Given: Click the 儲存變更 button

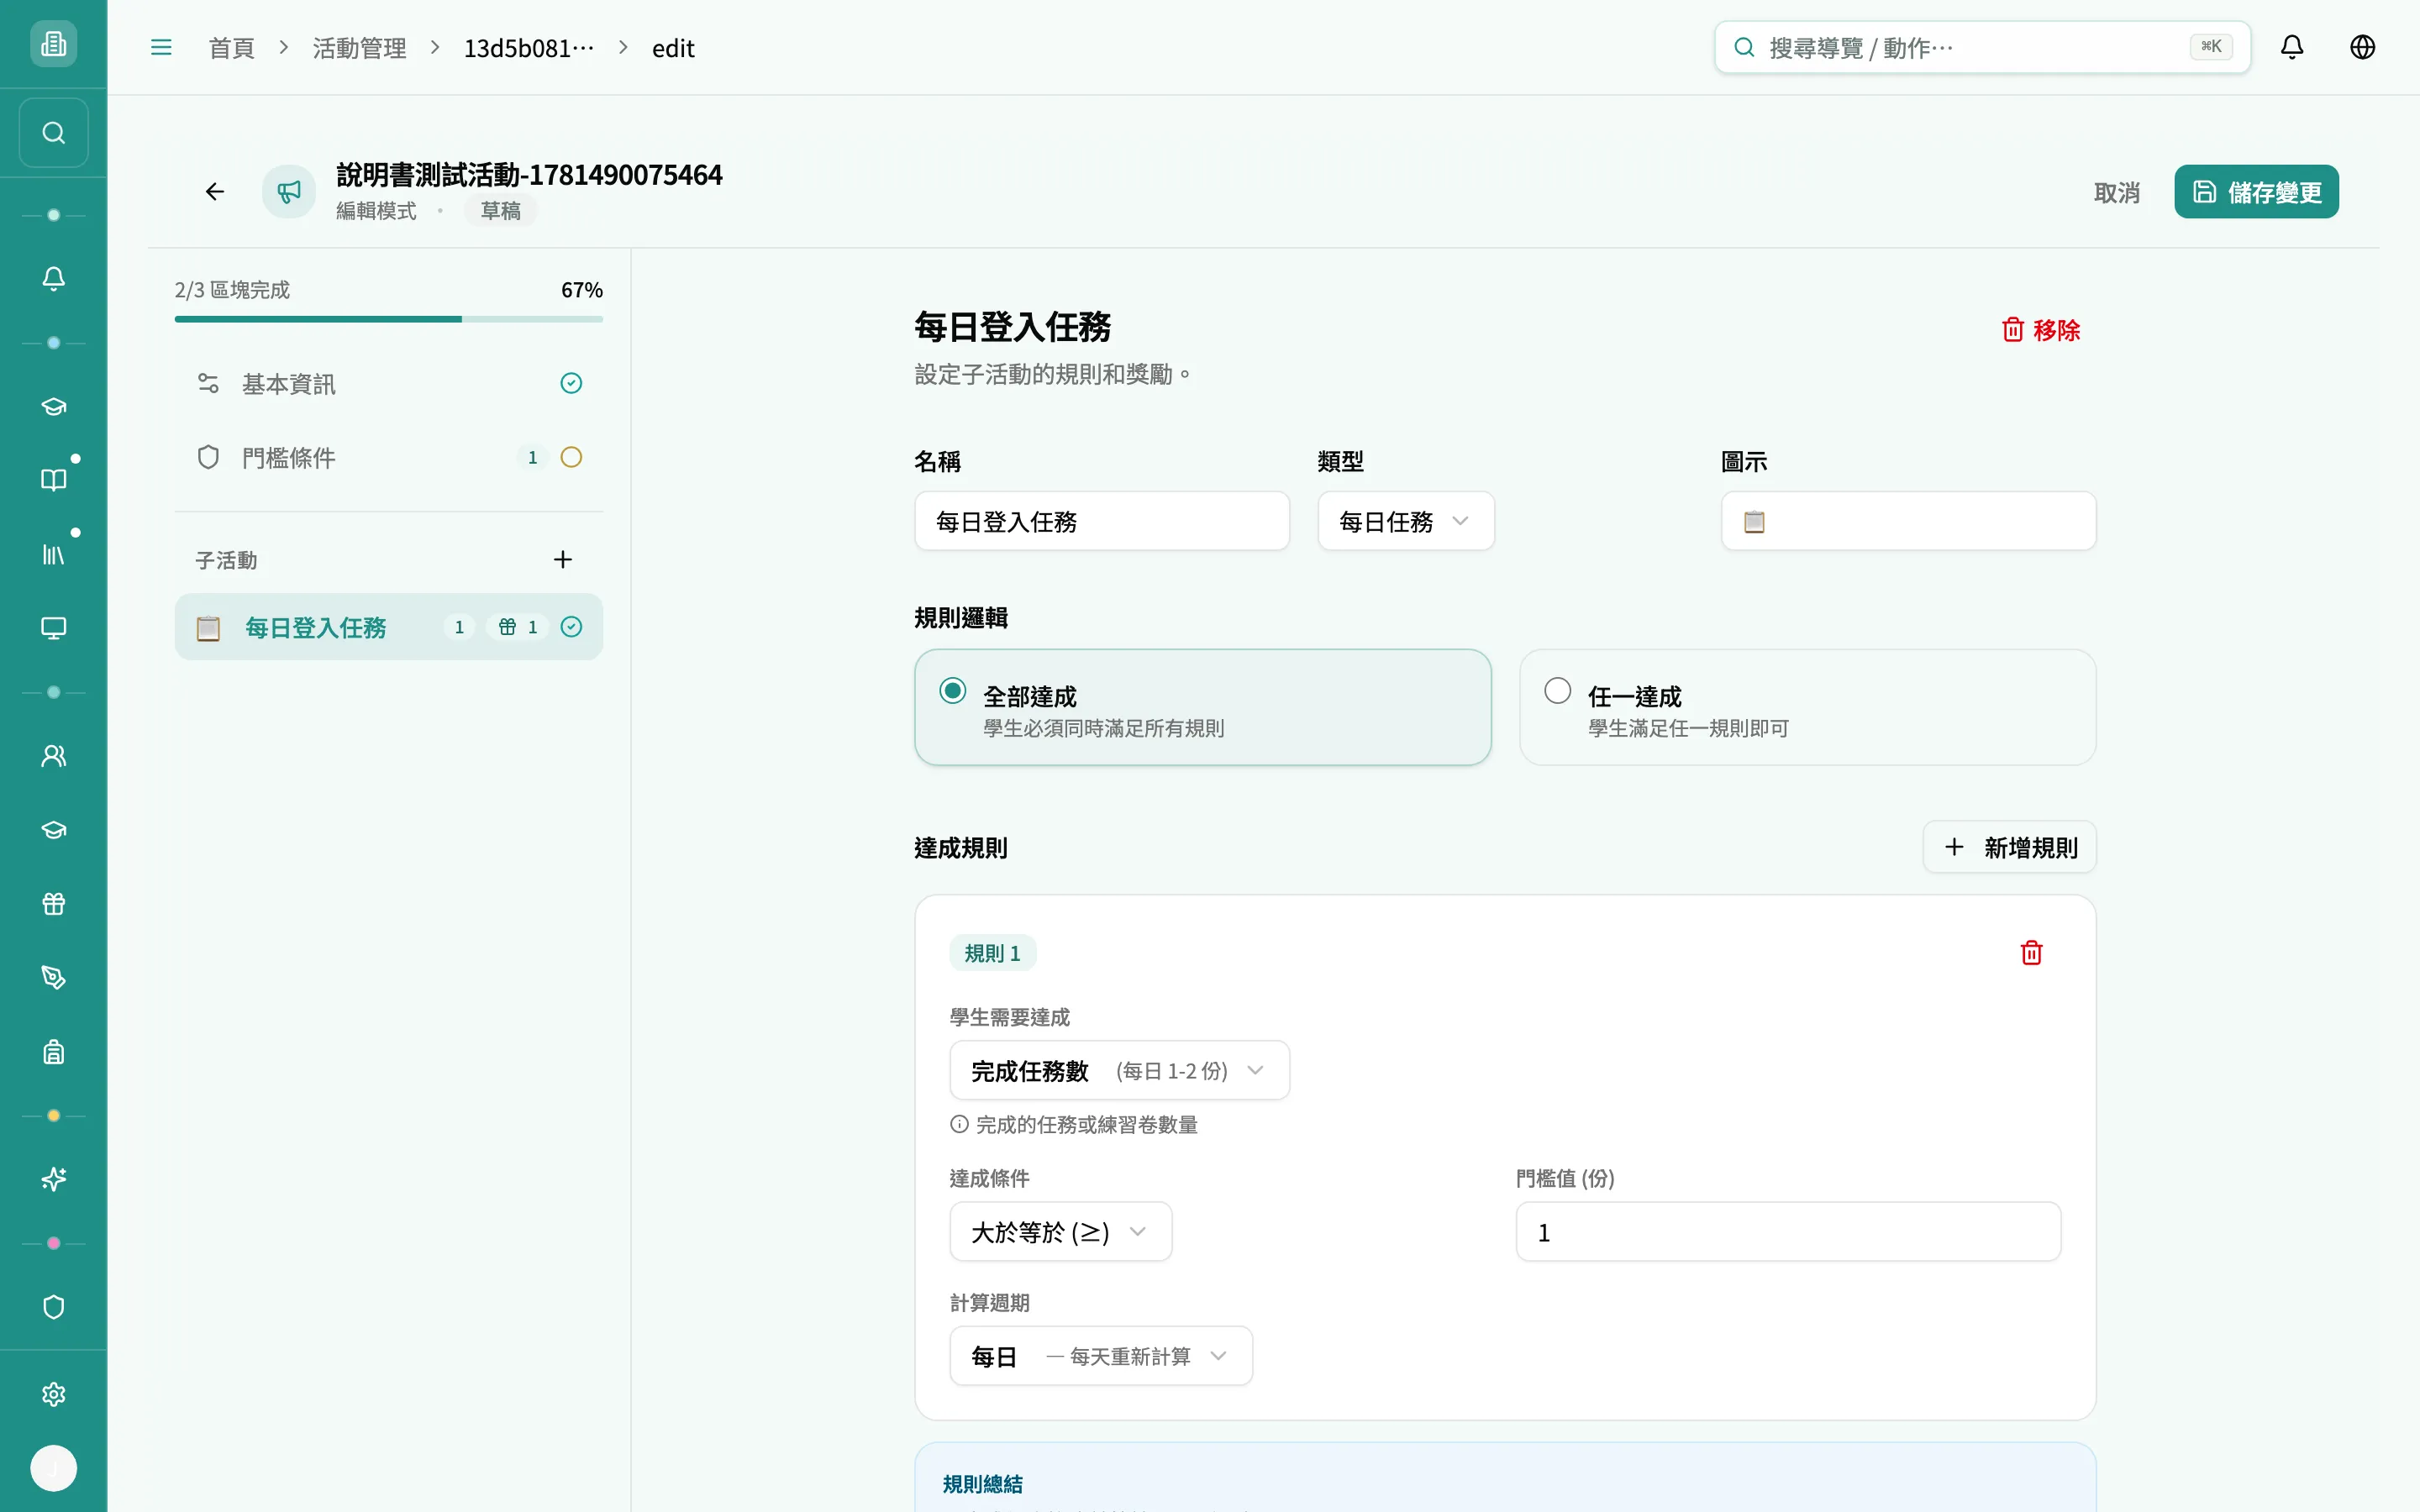Looking at the screenshot, I should [2256, 192].
